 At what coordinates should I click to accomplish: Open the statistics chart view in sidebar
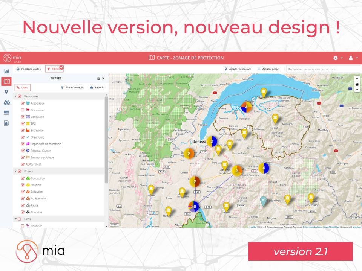[x=6, y=71]
